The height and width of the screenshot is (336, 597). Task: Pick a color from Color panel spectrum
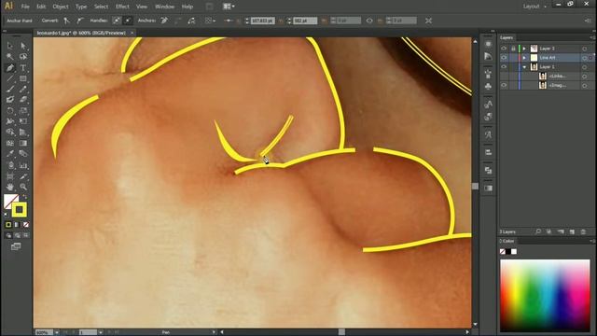tap(545, 295)
